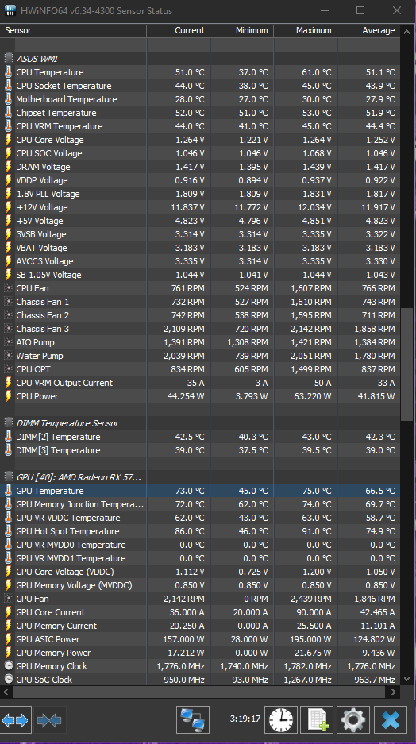Click the vertical scrollbar up arrow
The height and width of the screenshot is (744, 416).
coord(406,32)
